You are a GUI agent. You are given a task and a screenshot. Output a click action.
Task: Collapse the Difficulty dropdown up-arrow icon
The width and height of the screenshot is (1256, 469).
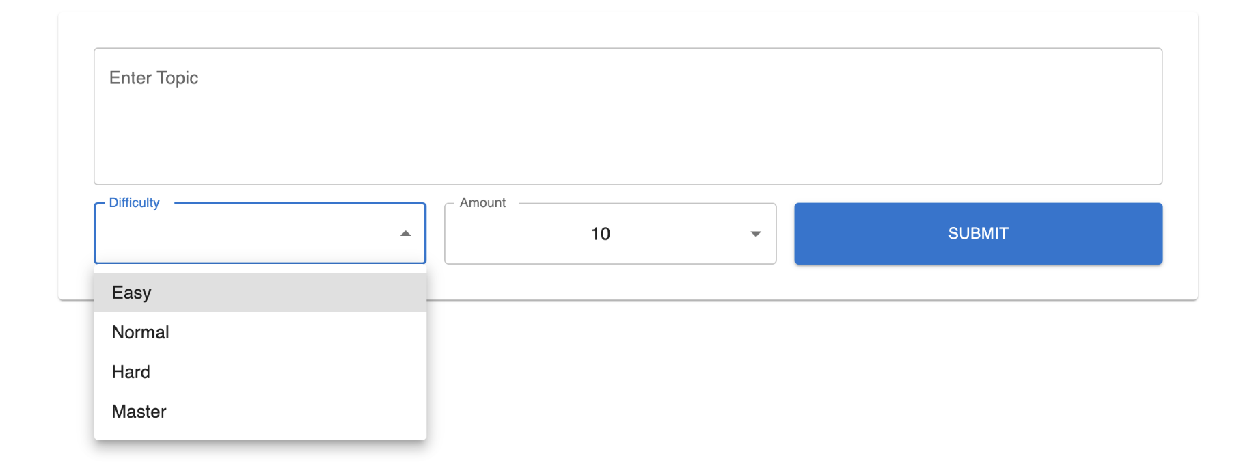point(405,234)
